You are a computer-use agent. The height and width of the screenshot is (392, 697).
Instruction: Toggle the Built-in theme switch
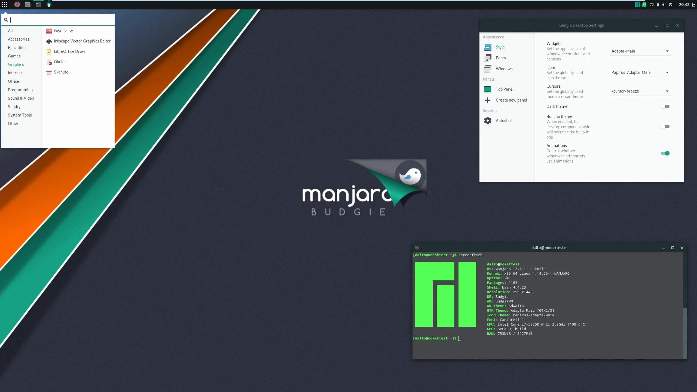point(665,127)
